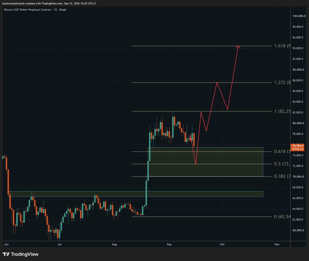Click the 0.382 Fibonacci level label
The height and width of the screenshot is (261, 309).
tap(282, 176)
